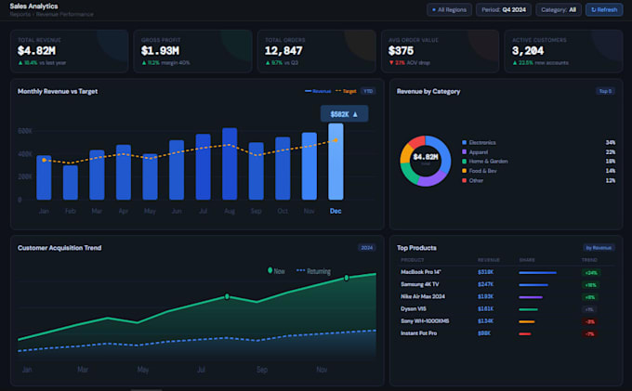This screenshot has width=632, height=391.
Task: Click the purple Apparel legend swatch
Action: click(x=465, y=151)
